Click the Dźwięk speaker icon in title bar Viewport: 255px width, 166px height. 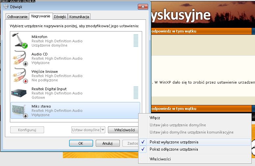click(x=6, y=7)
